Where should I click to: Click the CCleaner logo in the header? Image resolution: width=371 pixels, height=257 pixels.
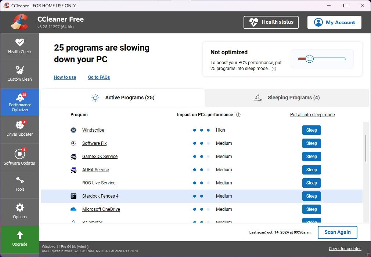coord(19,22)
